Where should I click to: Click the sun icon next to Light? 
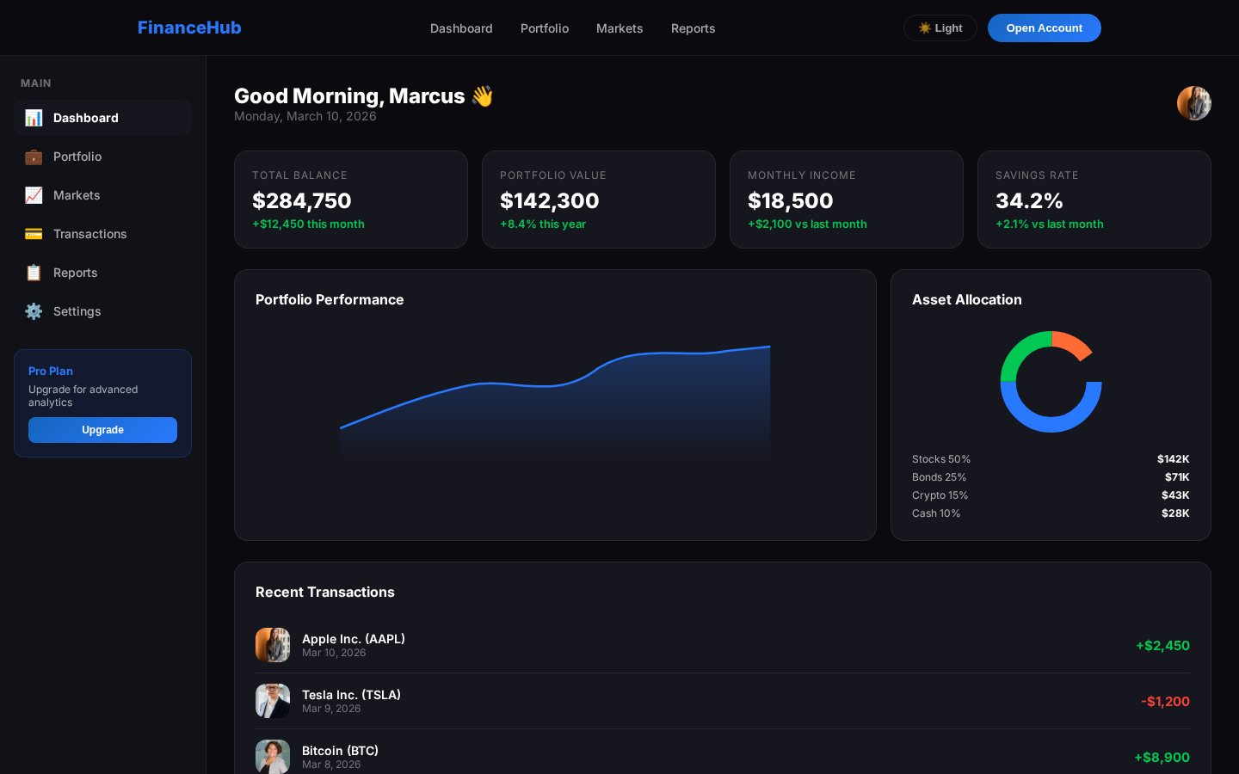tap(924, 28)
